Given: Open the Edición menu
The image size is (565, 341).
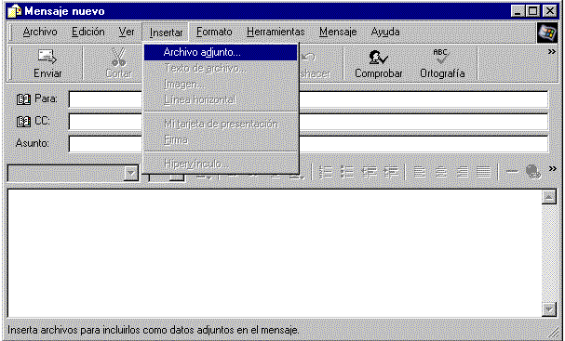Looking at the screenshot, I should tap(88, 32).
